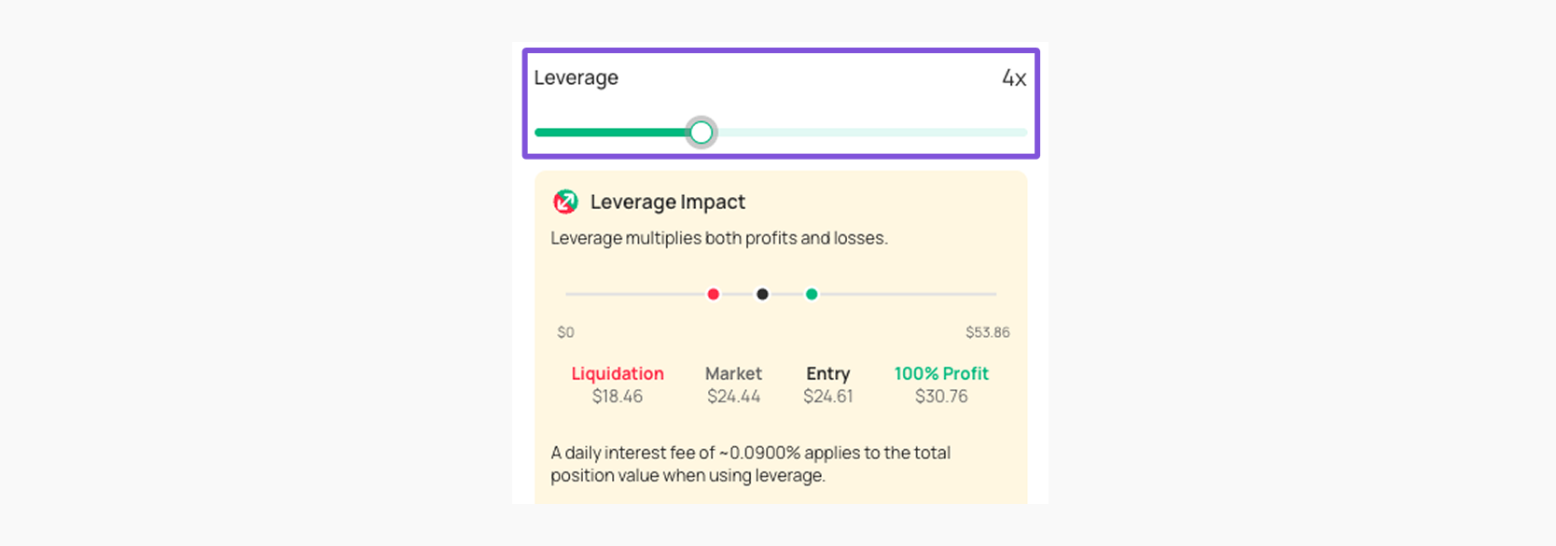Screen dimensions: 1556x546
Task: Click the green circular slider handle
Action: tap(702, 133)
